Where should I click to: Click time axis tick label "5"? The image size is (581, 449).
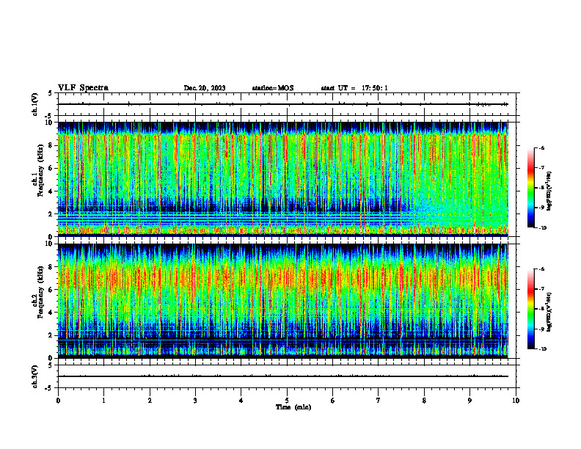coord(287,401)
